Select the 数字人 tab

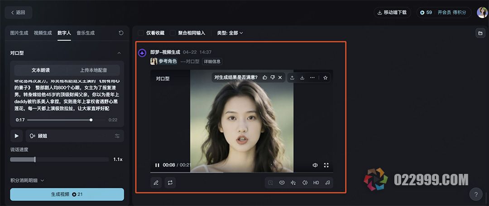click(x=64, y=33)
